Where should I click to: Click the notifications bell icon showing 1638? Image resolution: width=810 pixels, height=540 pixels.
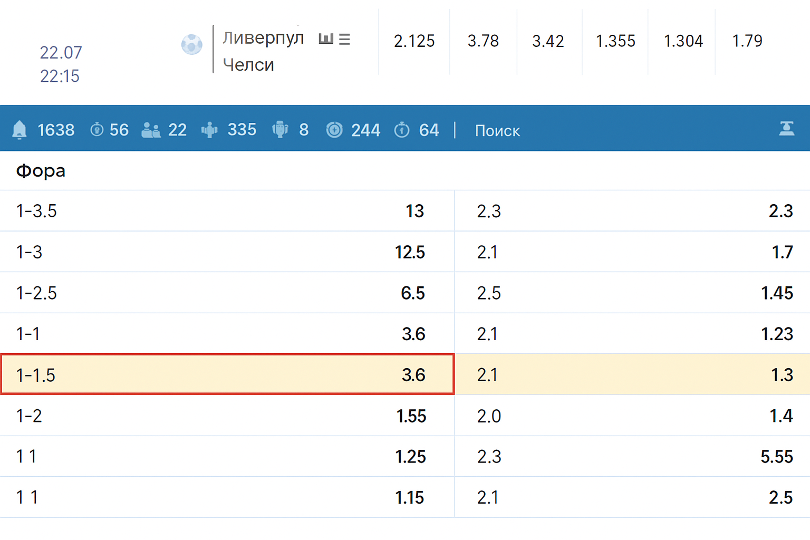(20, 130)
